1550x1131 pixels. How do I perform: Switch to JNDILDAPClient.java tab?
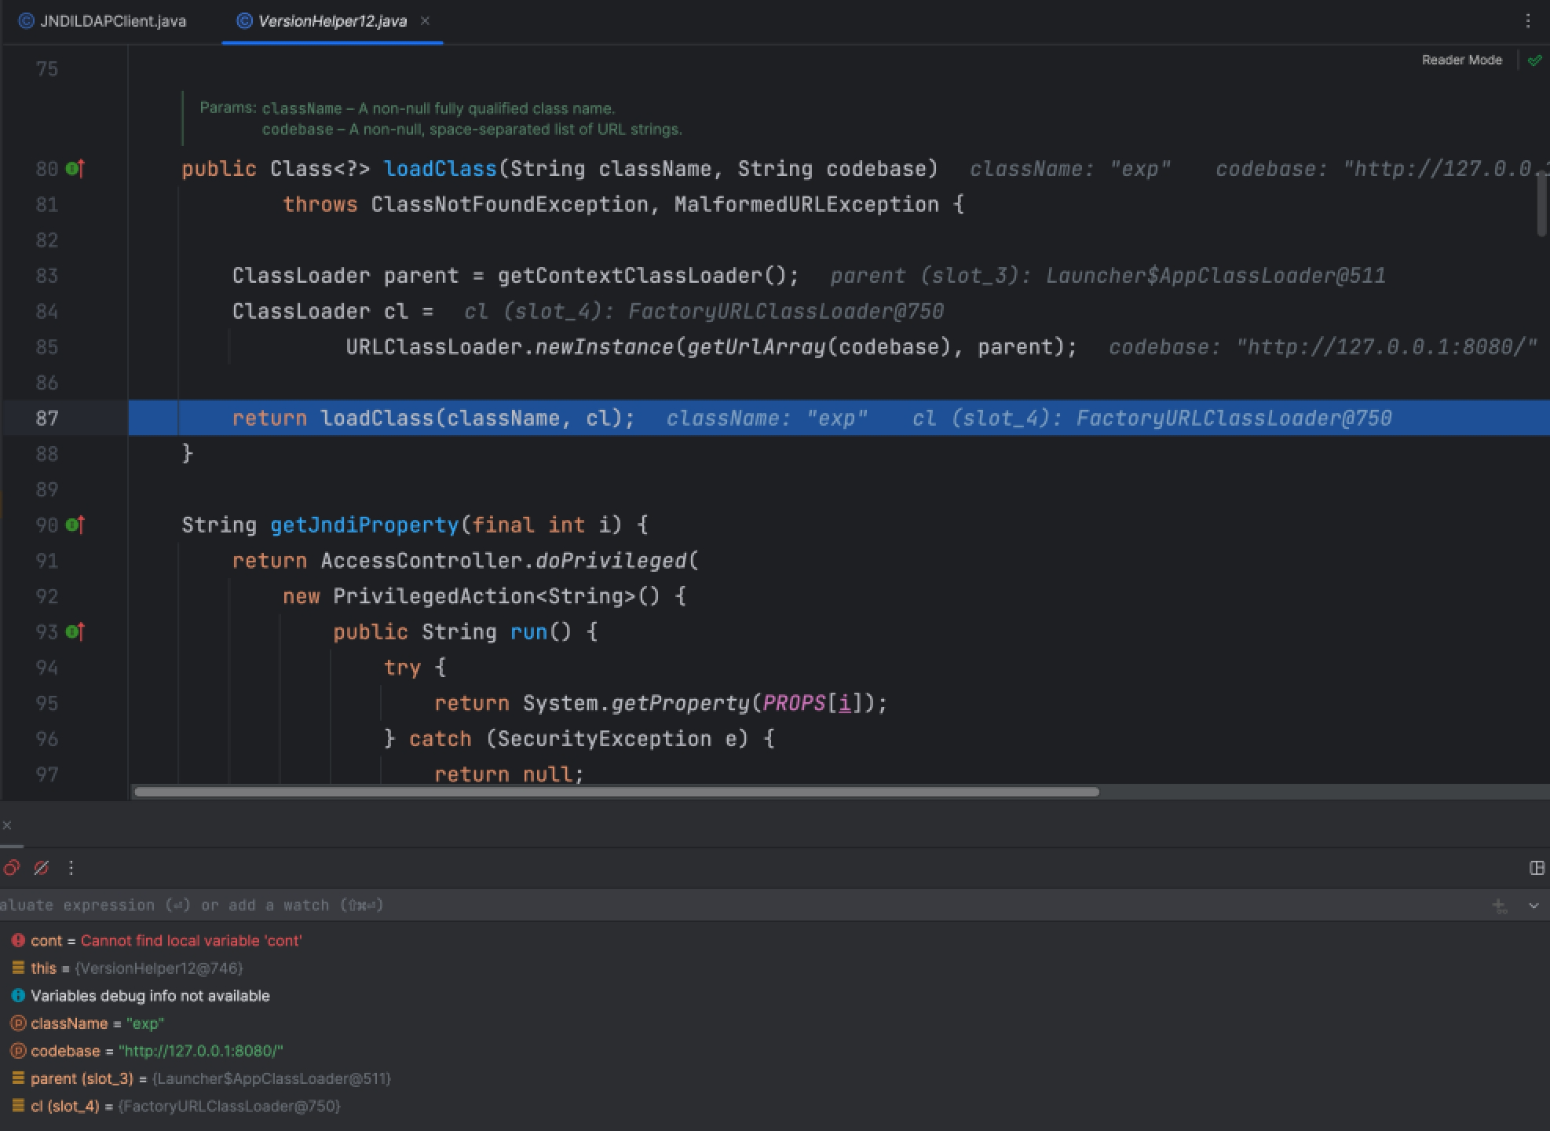tap(103, 21)
